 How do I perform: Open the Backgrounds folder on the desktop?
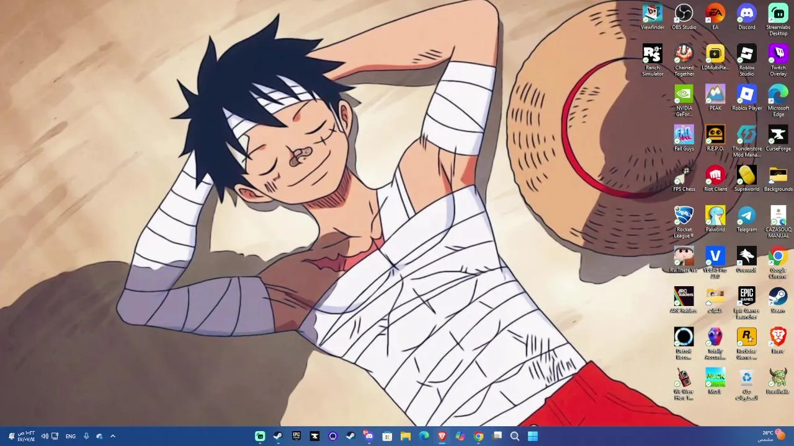pos(778,178)
